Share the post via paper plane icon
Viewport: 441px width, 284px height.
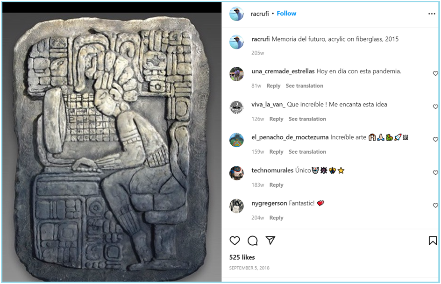[270, 240]
